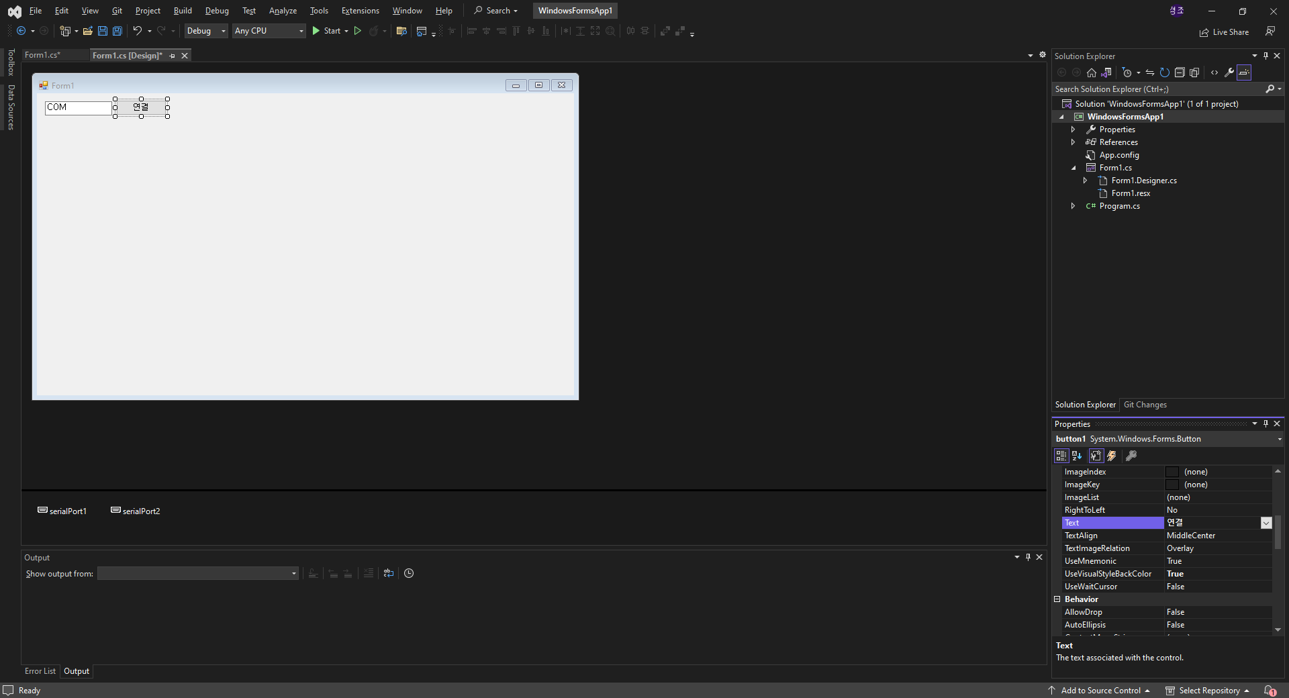
Task: Toggle the Properties page button in Properties panel
Action: pos(1096,456)
